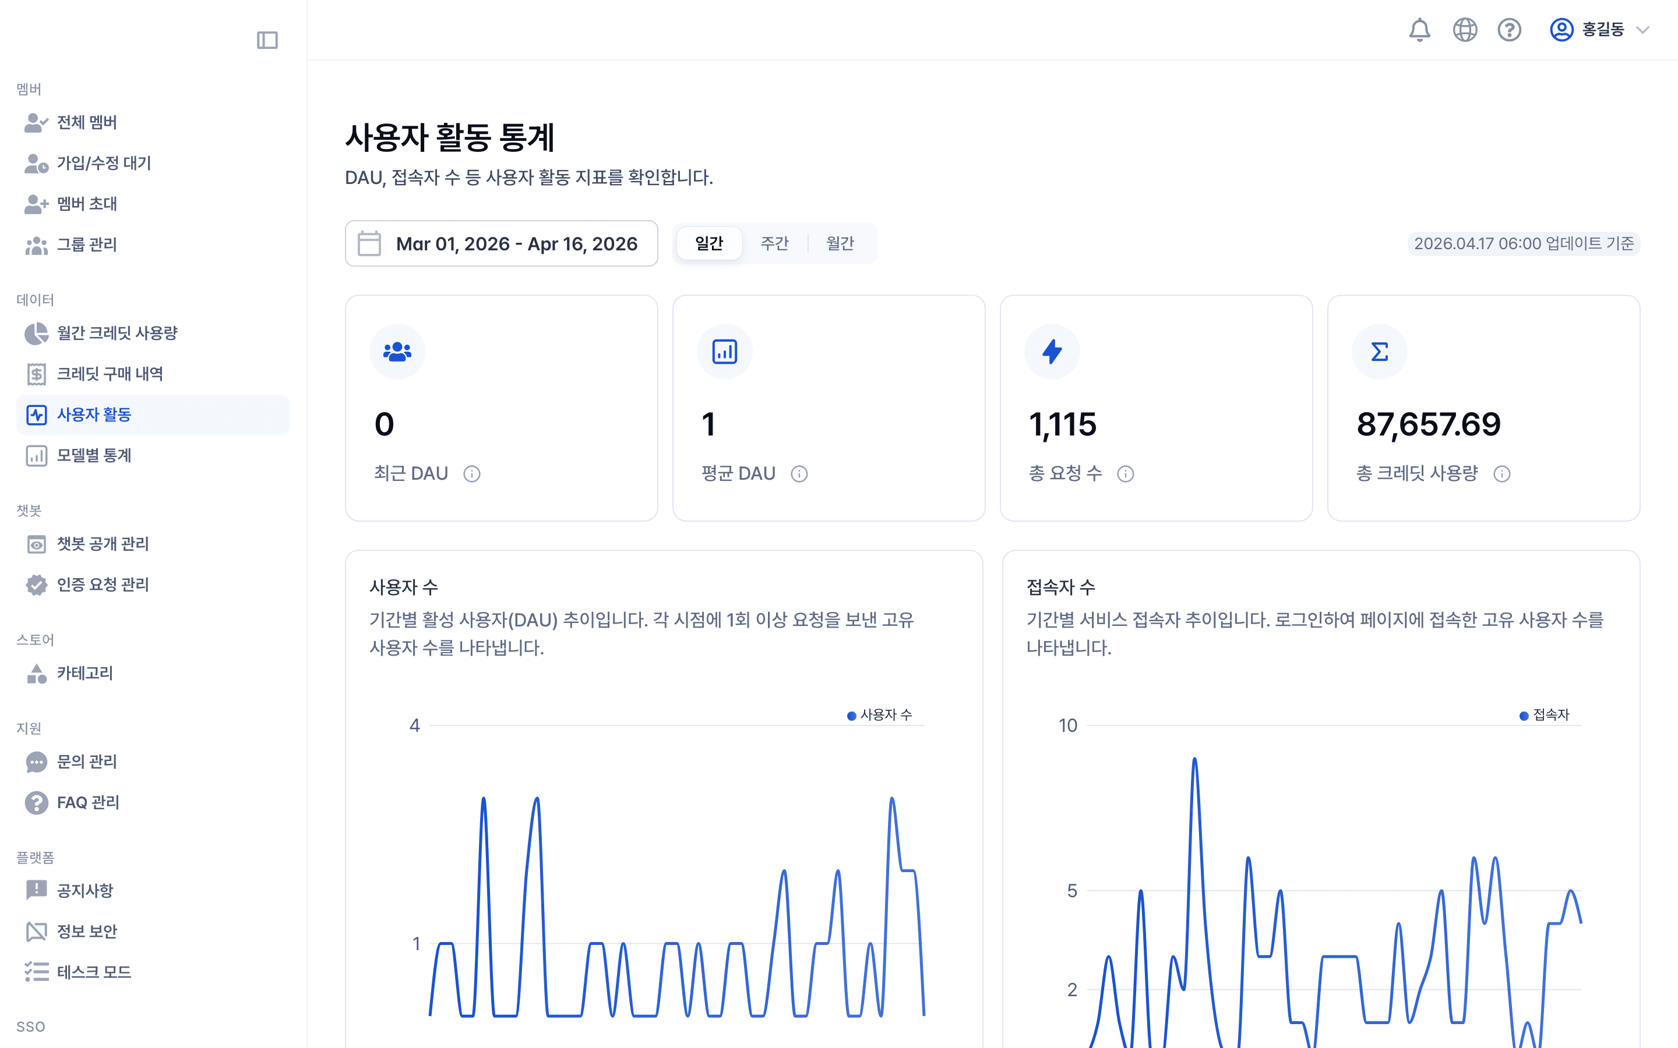
Task: Open the calendar date picker icon
Action: [369, 243]
